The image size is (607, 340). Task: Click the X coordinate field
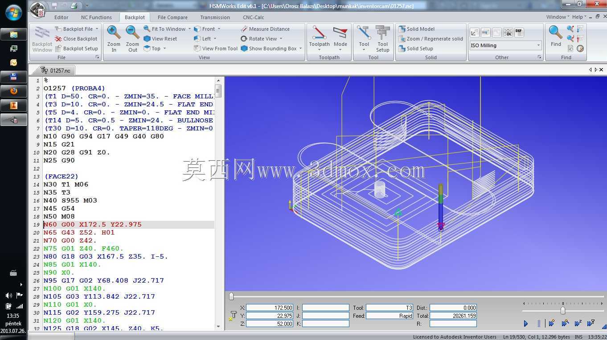pyautogui.click(x=270, y=308)
